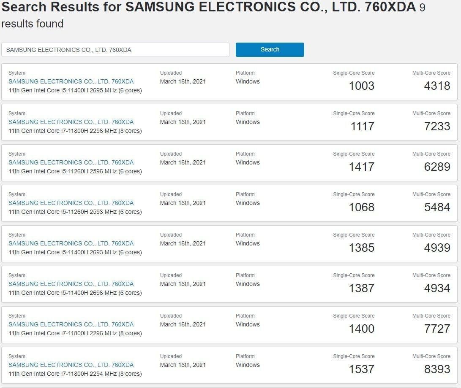This screenshot has width=461, height=388.
Task: Open the 760XDA link for i5-11260H 2596 MHz
Action: coord(71,162)
